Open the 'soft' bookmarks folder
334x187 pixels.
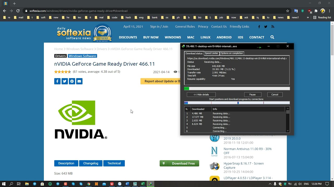[41, 17]
